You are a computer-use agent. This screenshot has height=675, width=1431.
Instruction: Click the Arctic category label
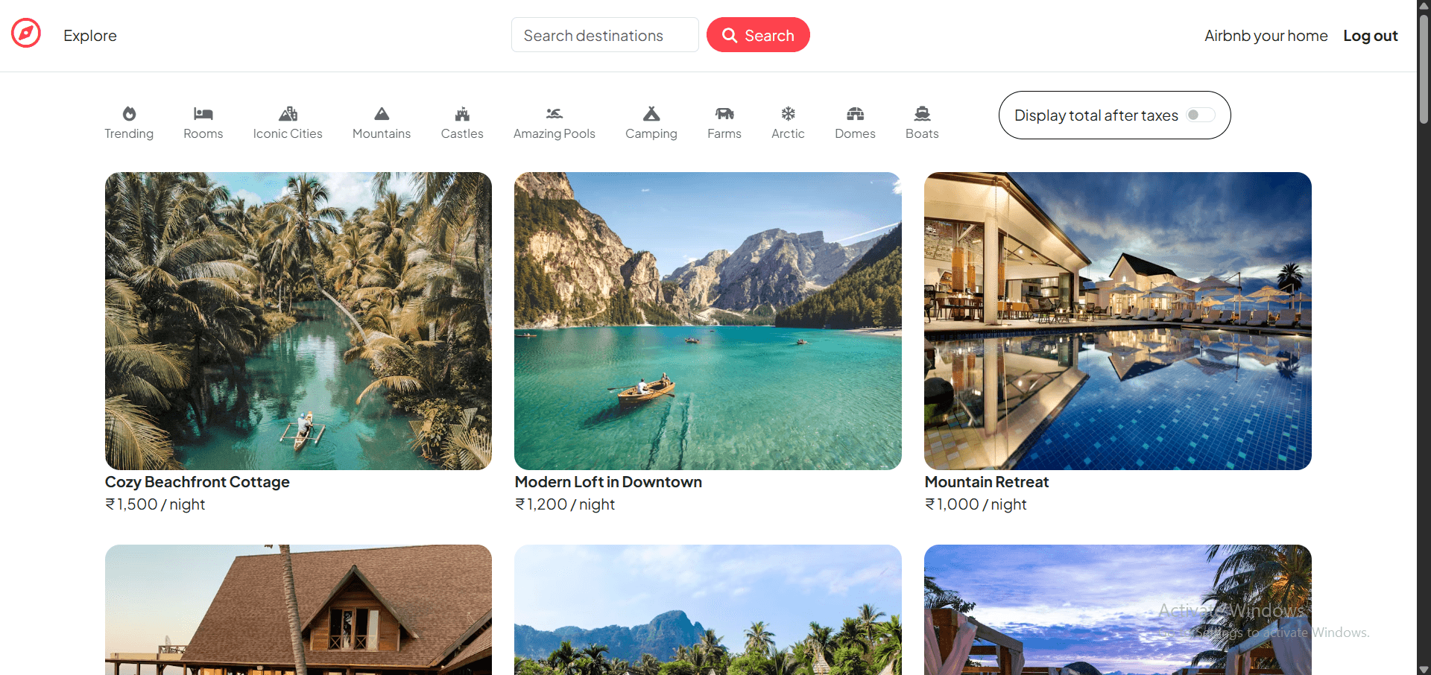pyautogui.click(x=788, y=133)
